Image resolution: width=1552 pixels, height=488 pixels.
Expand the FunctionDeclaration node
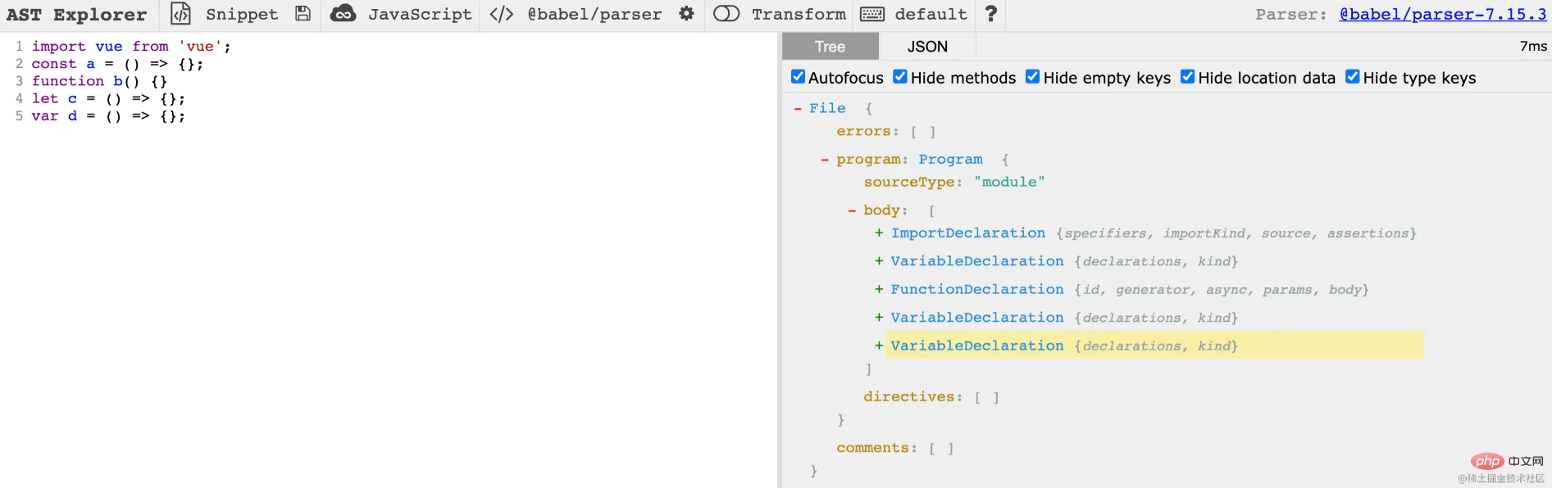(879, 290)
